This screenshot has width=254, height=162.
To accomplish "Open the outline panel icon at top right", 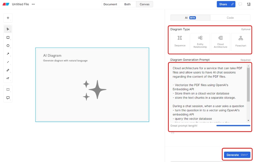I will click(248, 4).
